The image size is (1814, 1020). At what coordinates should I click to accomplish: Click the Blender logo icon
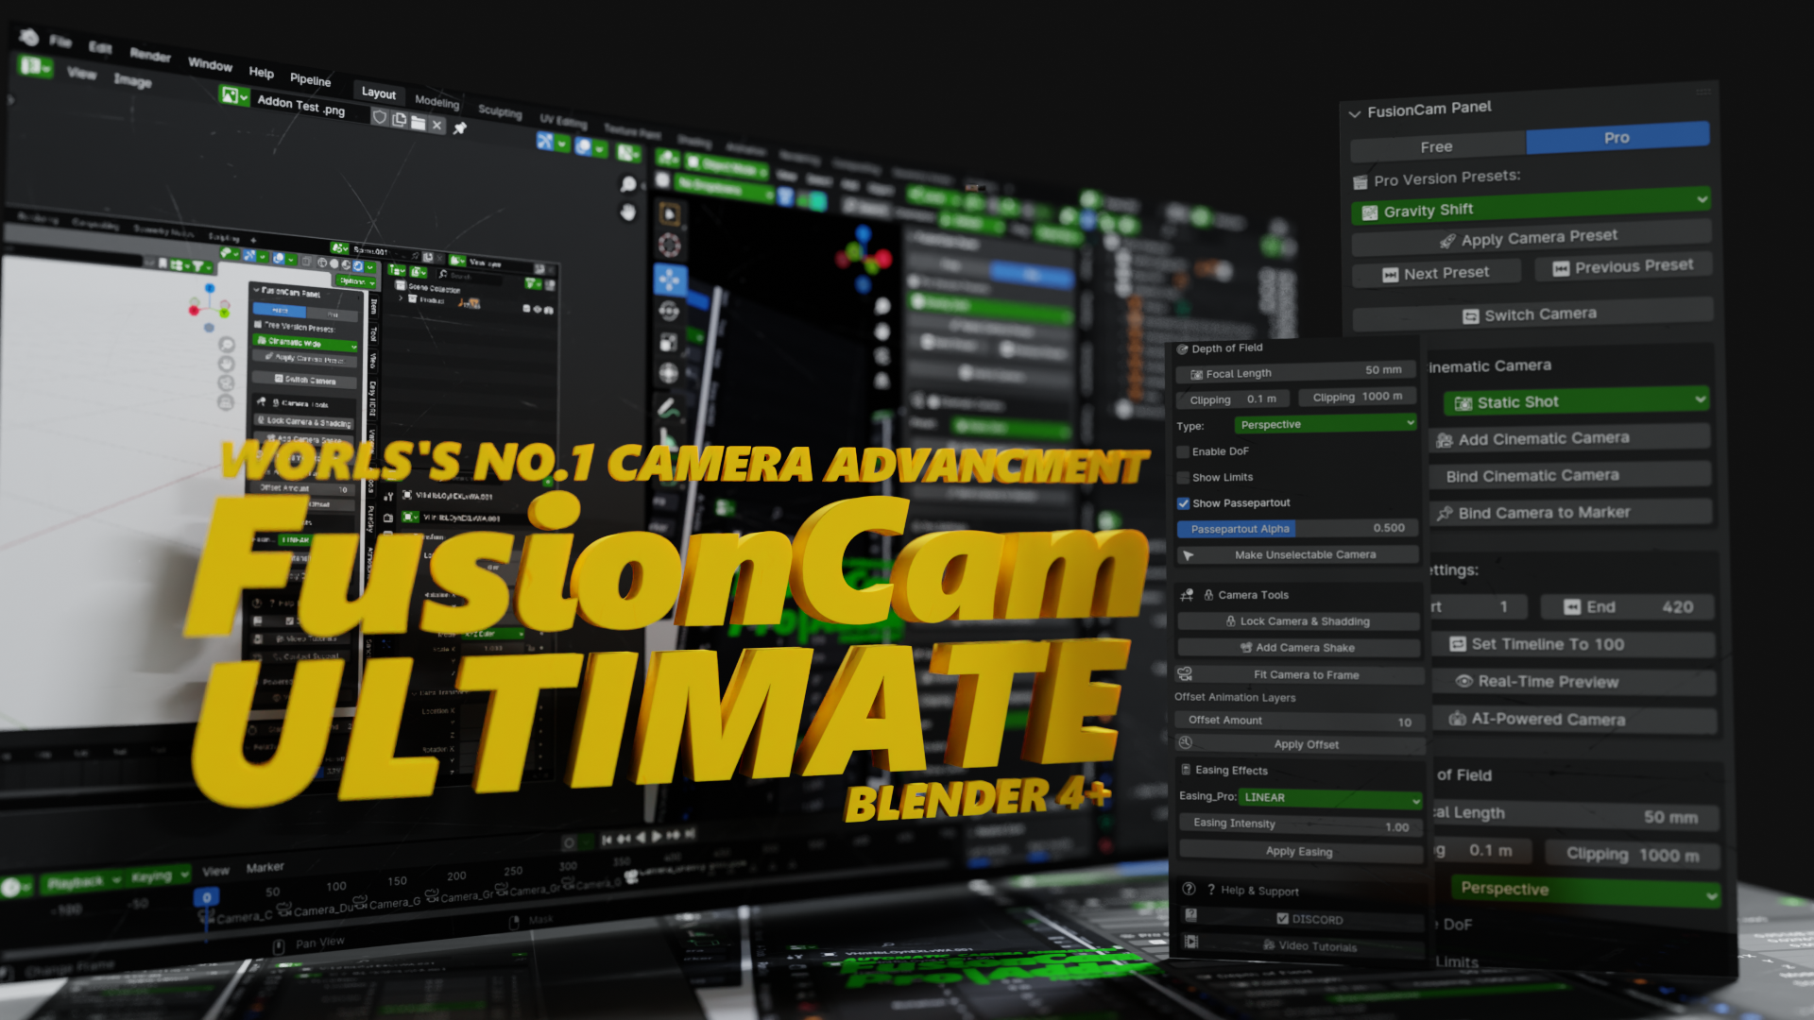pos(28,37)
